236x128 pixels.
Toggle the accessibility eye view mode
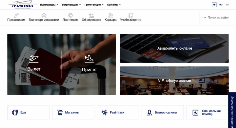pos(214,5)
